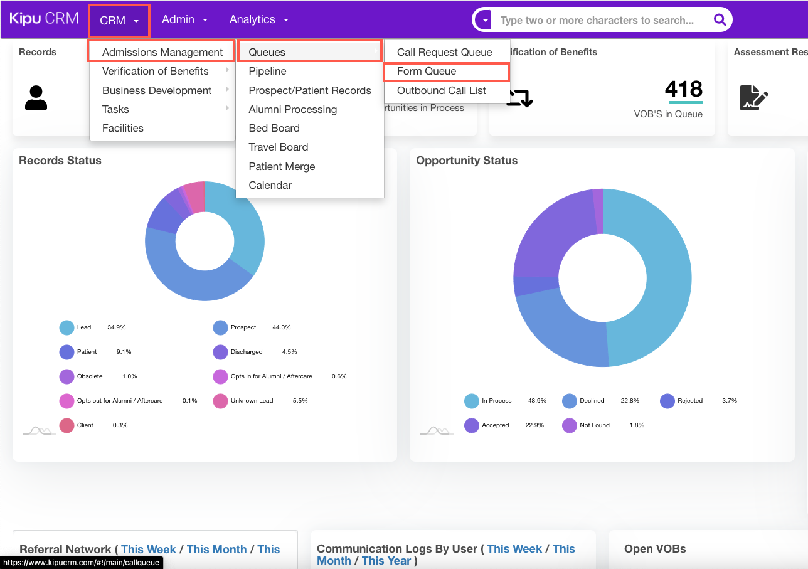This screenshot has height=569, width=808.
Task: Click the magnifying glass search icon
Action: coord(720,20)
